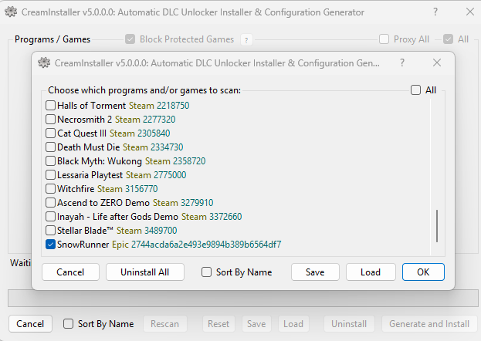The width and height of the screenshot is (481, 341).
Task: Select Black Myth: Wukong checkbox
Action: click(x=50, y=161)
